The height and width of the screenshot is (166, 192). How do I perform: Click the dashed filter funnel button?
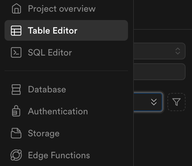176,102
